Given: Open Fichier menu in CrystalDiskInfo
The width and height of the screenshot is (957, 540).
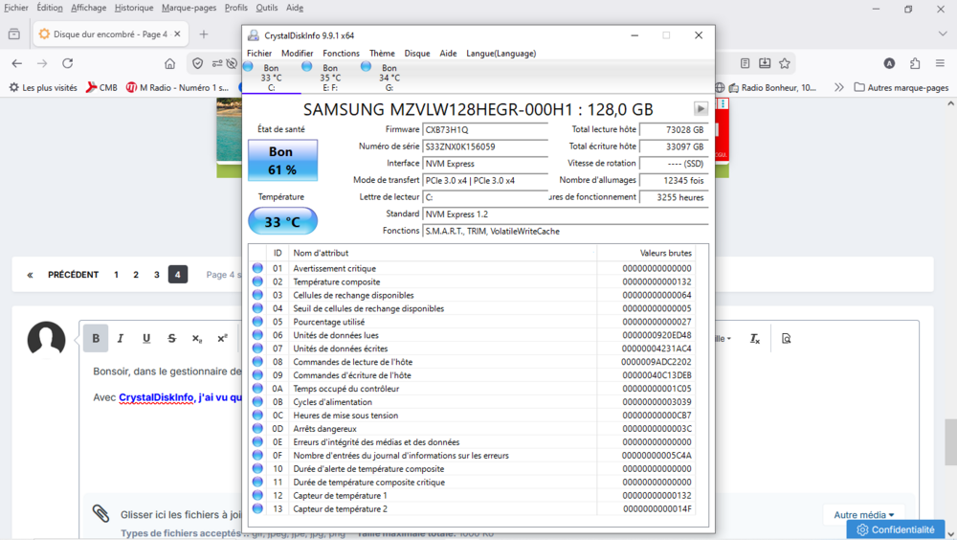Looking at the screenshot, I should point(259,54).
